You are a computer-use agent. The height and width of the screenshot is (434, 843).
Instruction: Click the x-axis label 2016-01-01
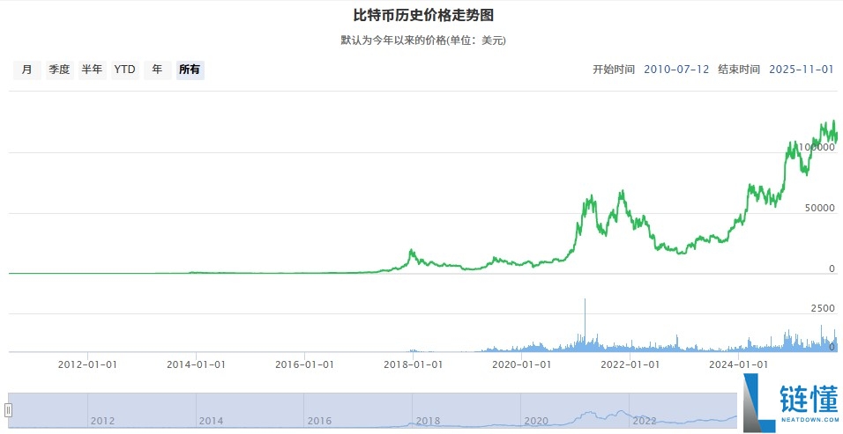tap(304, 364)
